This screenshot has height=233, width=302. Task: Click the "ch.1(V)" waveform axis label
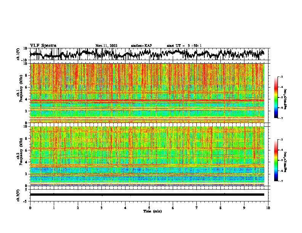(18, 54)
